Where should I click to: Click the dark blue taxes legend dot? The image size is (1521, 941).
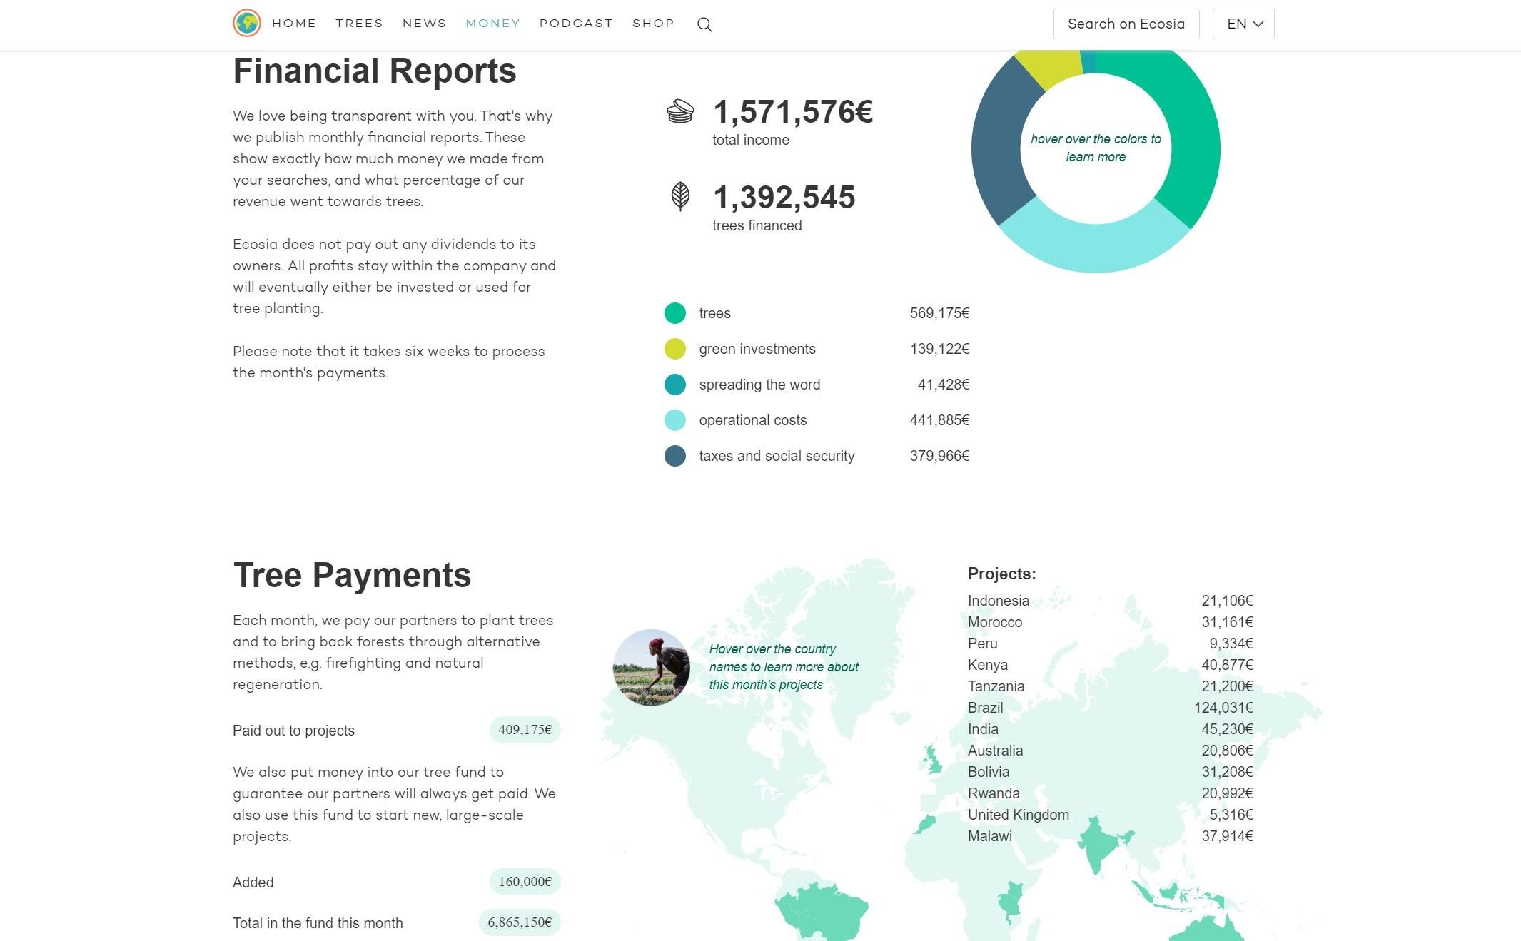coord(674,456)
